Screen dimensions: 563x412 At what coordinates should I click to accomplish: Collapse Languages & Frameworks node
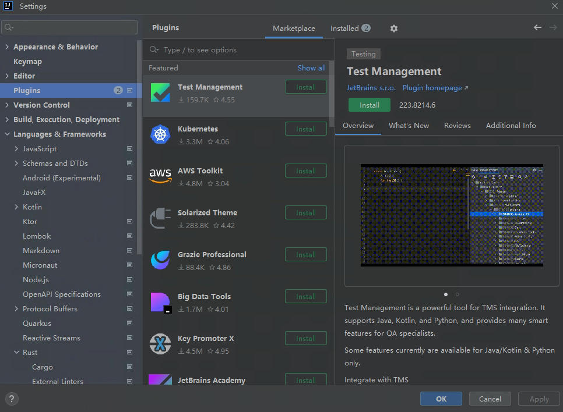pyautogui.click(x=7, y=134)
